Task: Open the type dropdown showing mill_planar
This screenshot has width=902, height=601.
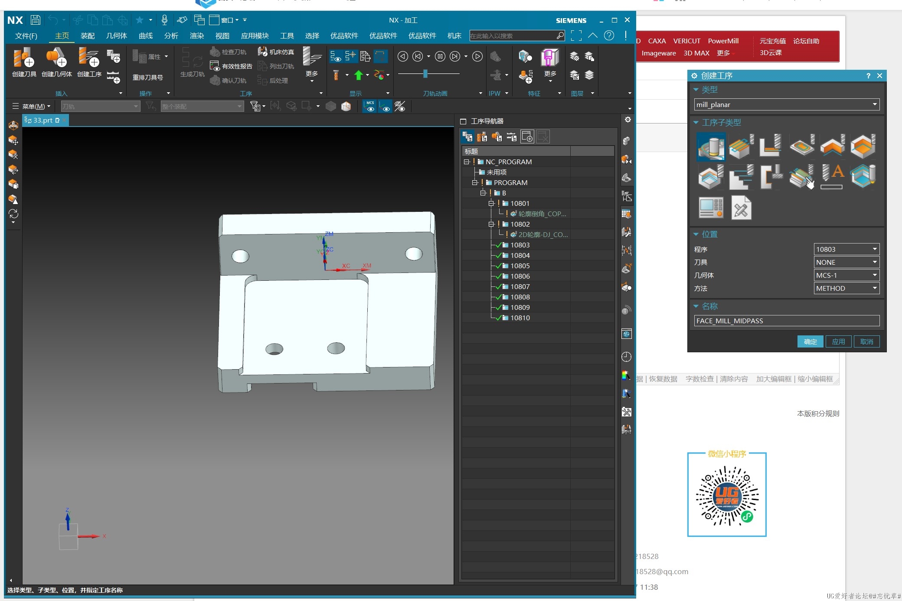Action: click(x=787, y=104)
